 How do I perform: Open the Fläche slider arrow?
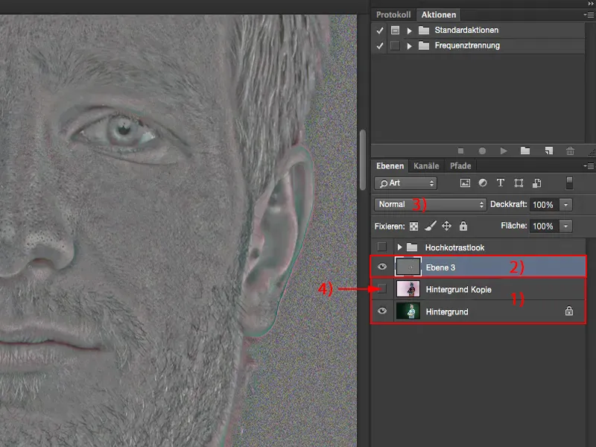click(x=566, y=226)
